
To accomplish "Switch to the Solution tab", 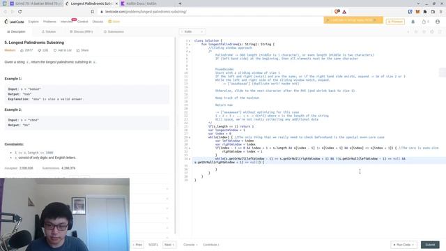I will (x=49, y=31).
